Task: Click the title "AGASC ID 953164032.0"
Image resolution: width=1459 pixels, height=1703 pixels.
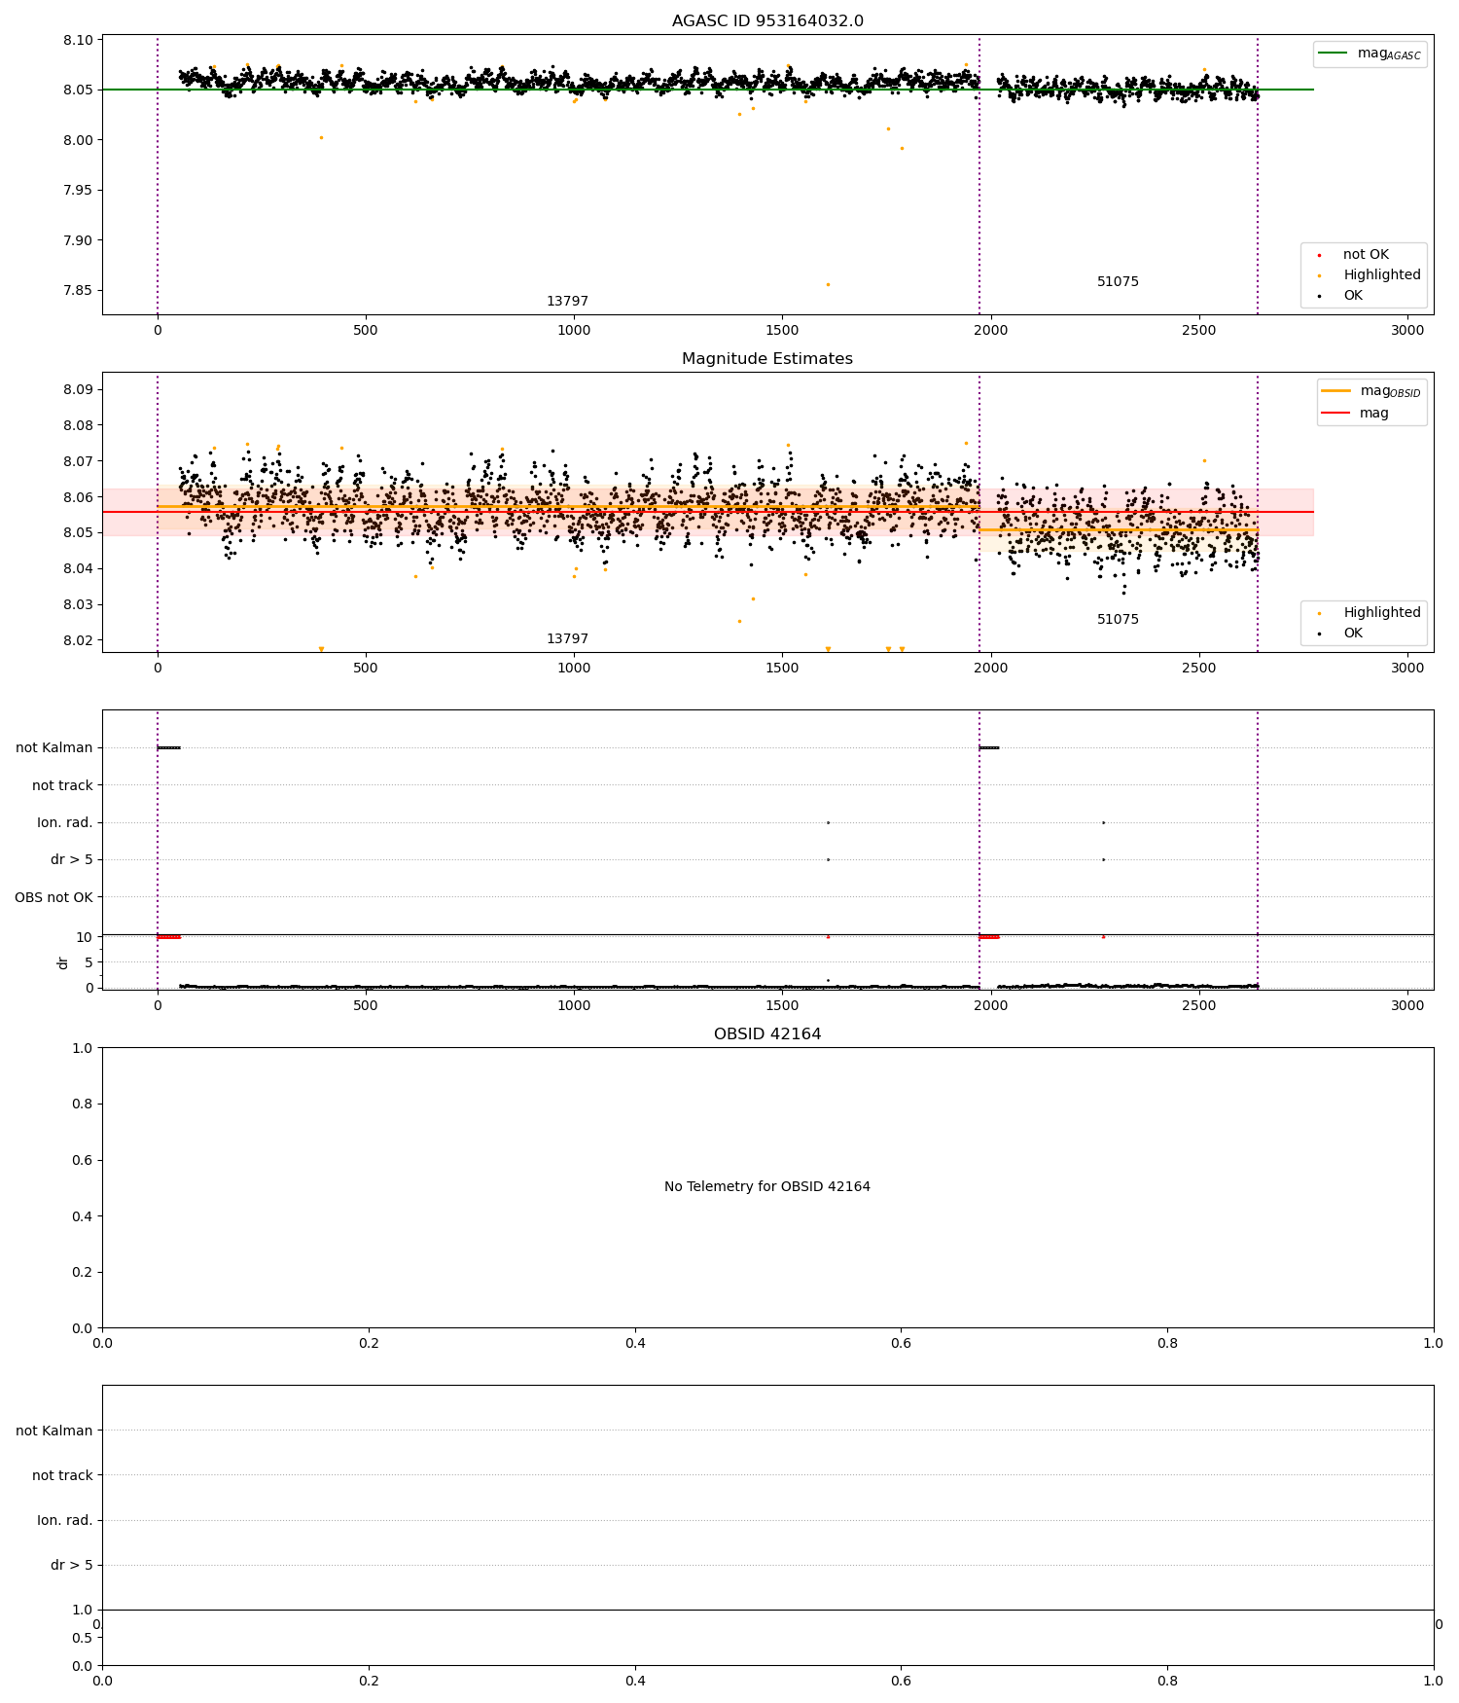Action: 767,21
